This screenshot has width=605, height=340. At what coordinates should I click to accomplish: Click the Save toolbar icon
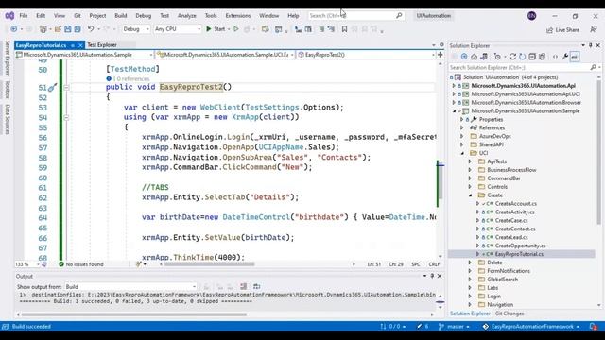pyautogui.click(x=68, y=29)
